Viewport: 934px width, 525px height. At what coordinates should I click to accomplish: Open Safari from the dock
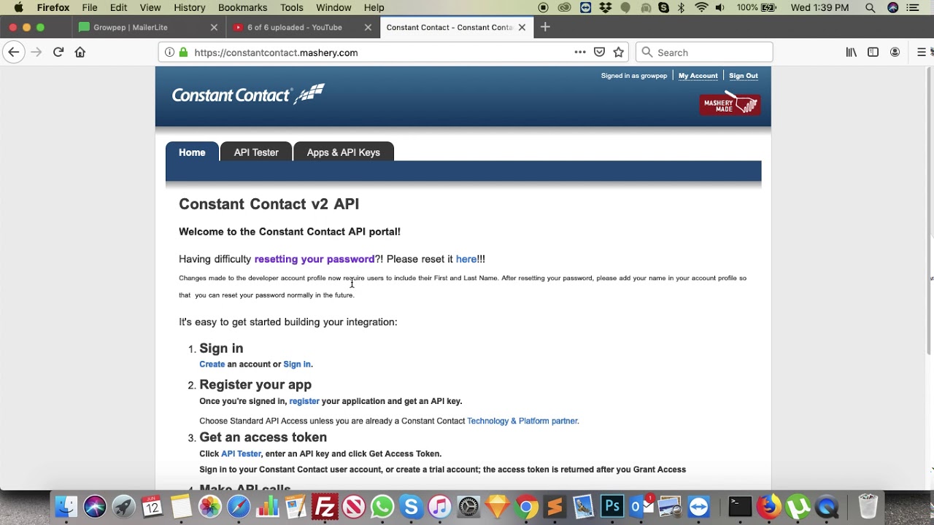click(239, 507)
